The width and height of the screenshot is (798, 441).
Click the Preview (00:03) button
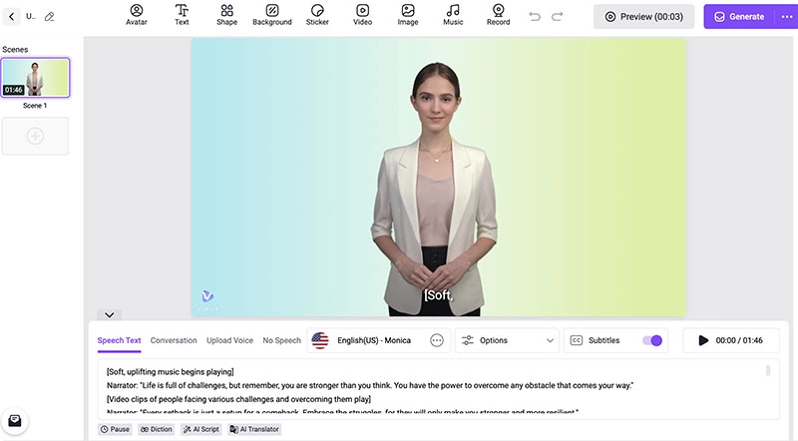pyautogui.click(x=643, y=17)
